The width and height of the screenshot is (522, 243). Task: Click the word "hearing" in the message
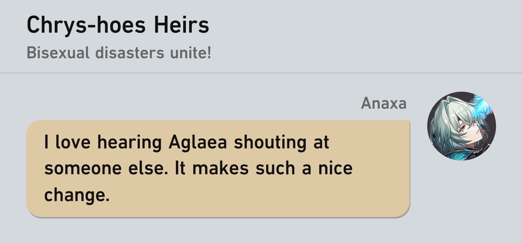[x=129, y=142]
